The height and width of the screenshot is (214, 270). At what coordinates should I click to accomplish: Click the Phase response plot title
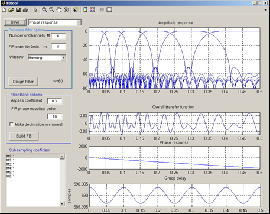click(174, 142)
